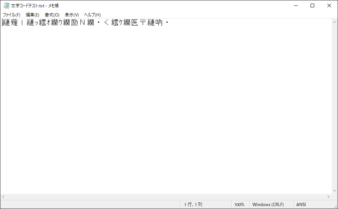Open the ファイル(F) menu
The width and height of the screenshot is (338, 209).
11,15
